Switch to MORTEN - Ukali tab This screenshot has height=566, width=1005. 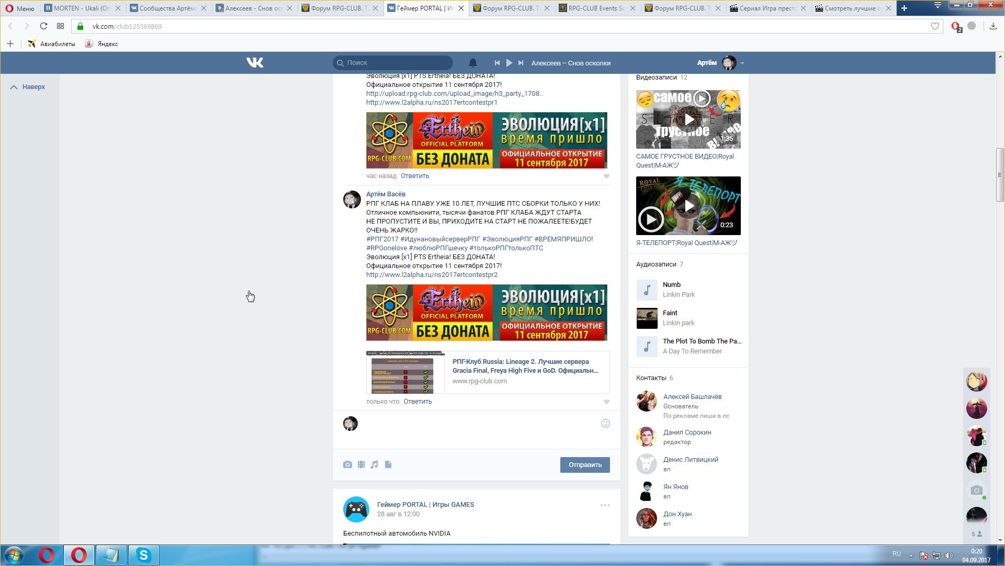(x=82, y=8)
